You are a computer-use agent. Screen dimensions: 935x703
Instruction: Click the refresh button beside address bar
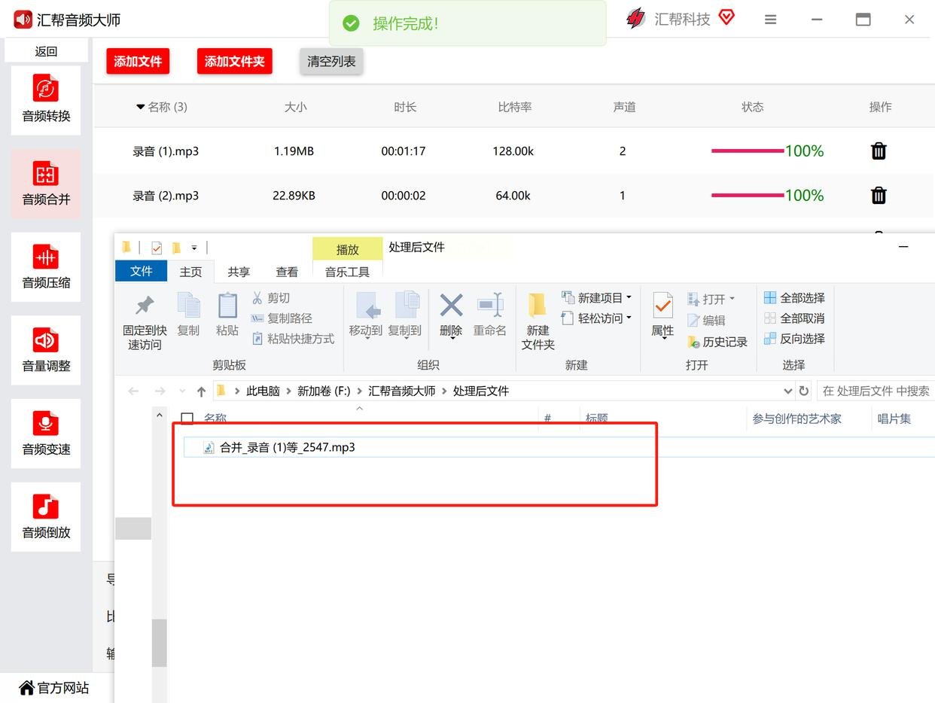click(804, 391)
